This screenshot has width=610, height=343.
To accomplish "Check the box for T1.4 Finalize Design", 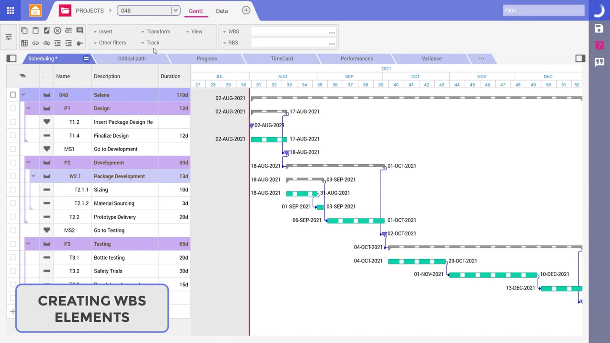I will pyautogui.click(x=13, y=135).
